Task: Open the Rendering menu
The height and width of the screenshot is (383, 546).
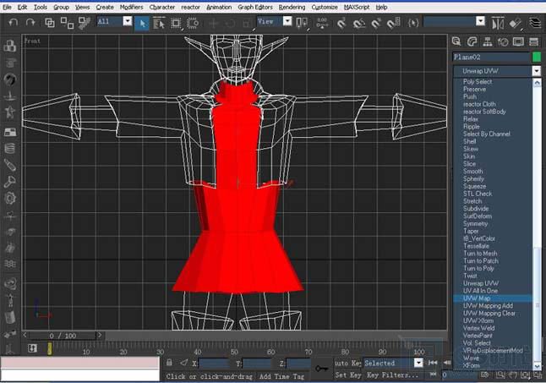Action: click(292, 7)
